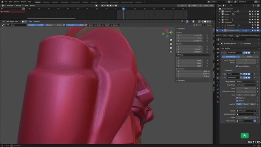This screenshot has width=261, height=147.
Task: Open the Output properties tab icon
Action: coord(218,53)
